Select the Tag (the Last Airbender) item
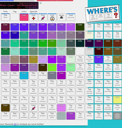This screenshot has width=122, height=128. [108, 108]
